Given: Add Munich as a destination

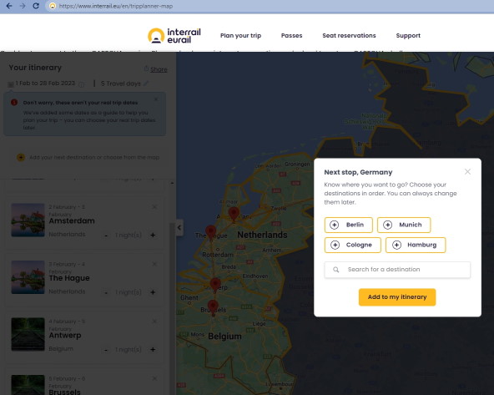Looking at the screenshot, I should point(404,225).
